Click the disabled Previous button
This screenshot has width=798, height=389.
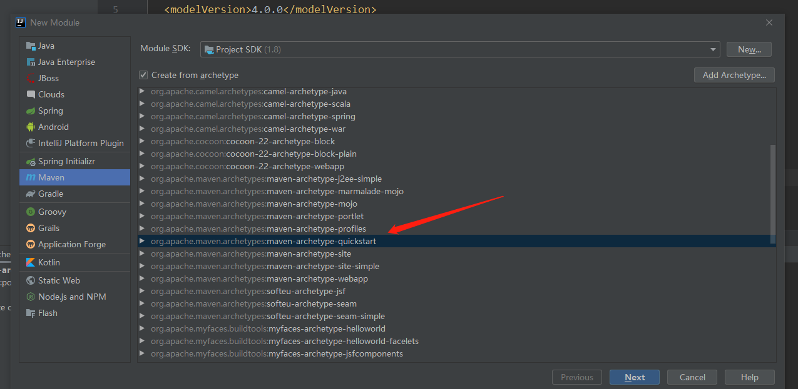pos(577,377)
